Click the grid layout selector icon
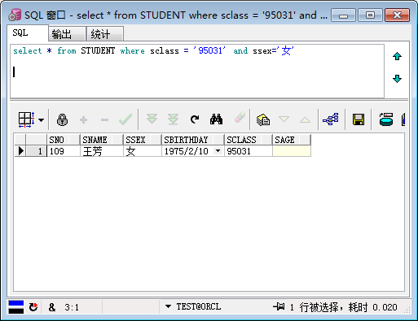Screen dimensions: 418x321 26,119
